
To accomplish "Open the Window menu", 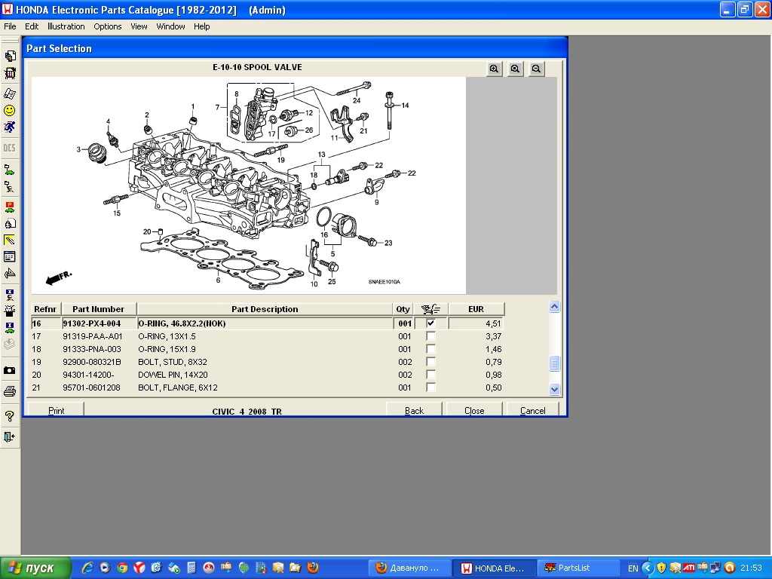I will click(170, 26).
